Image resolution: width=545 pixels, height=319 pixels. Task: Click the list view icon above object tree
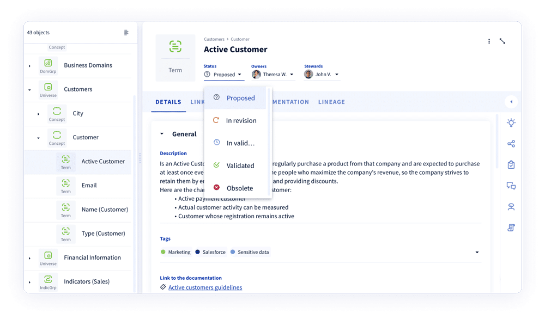coord(126,33)
